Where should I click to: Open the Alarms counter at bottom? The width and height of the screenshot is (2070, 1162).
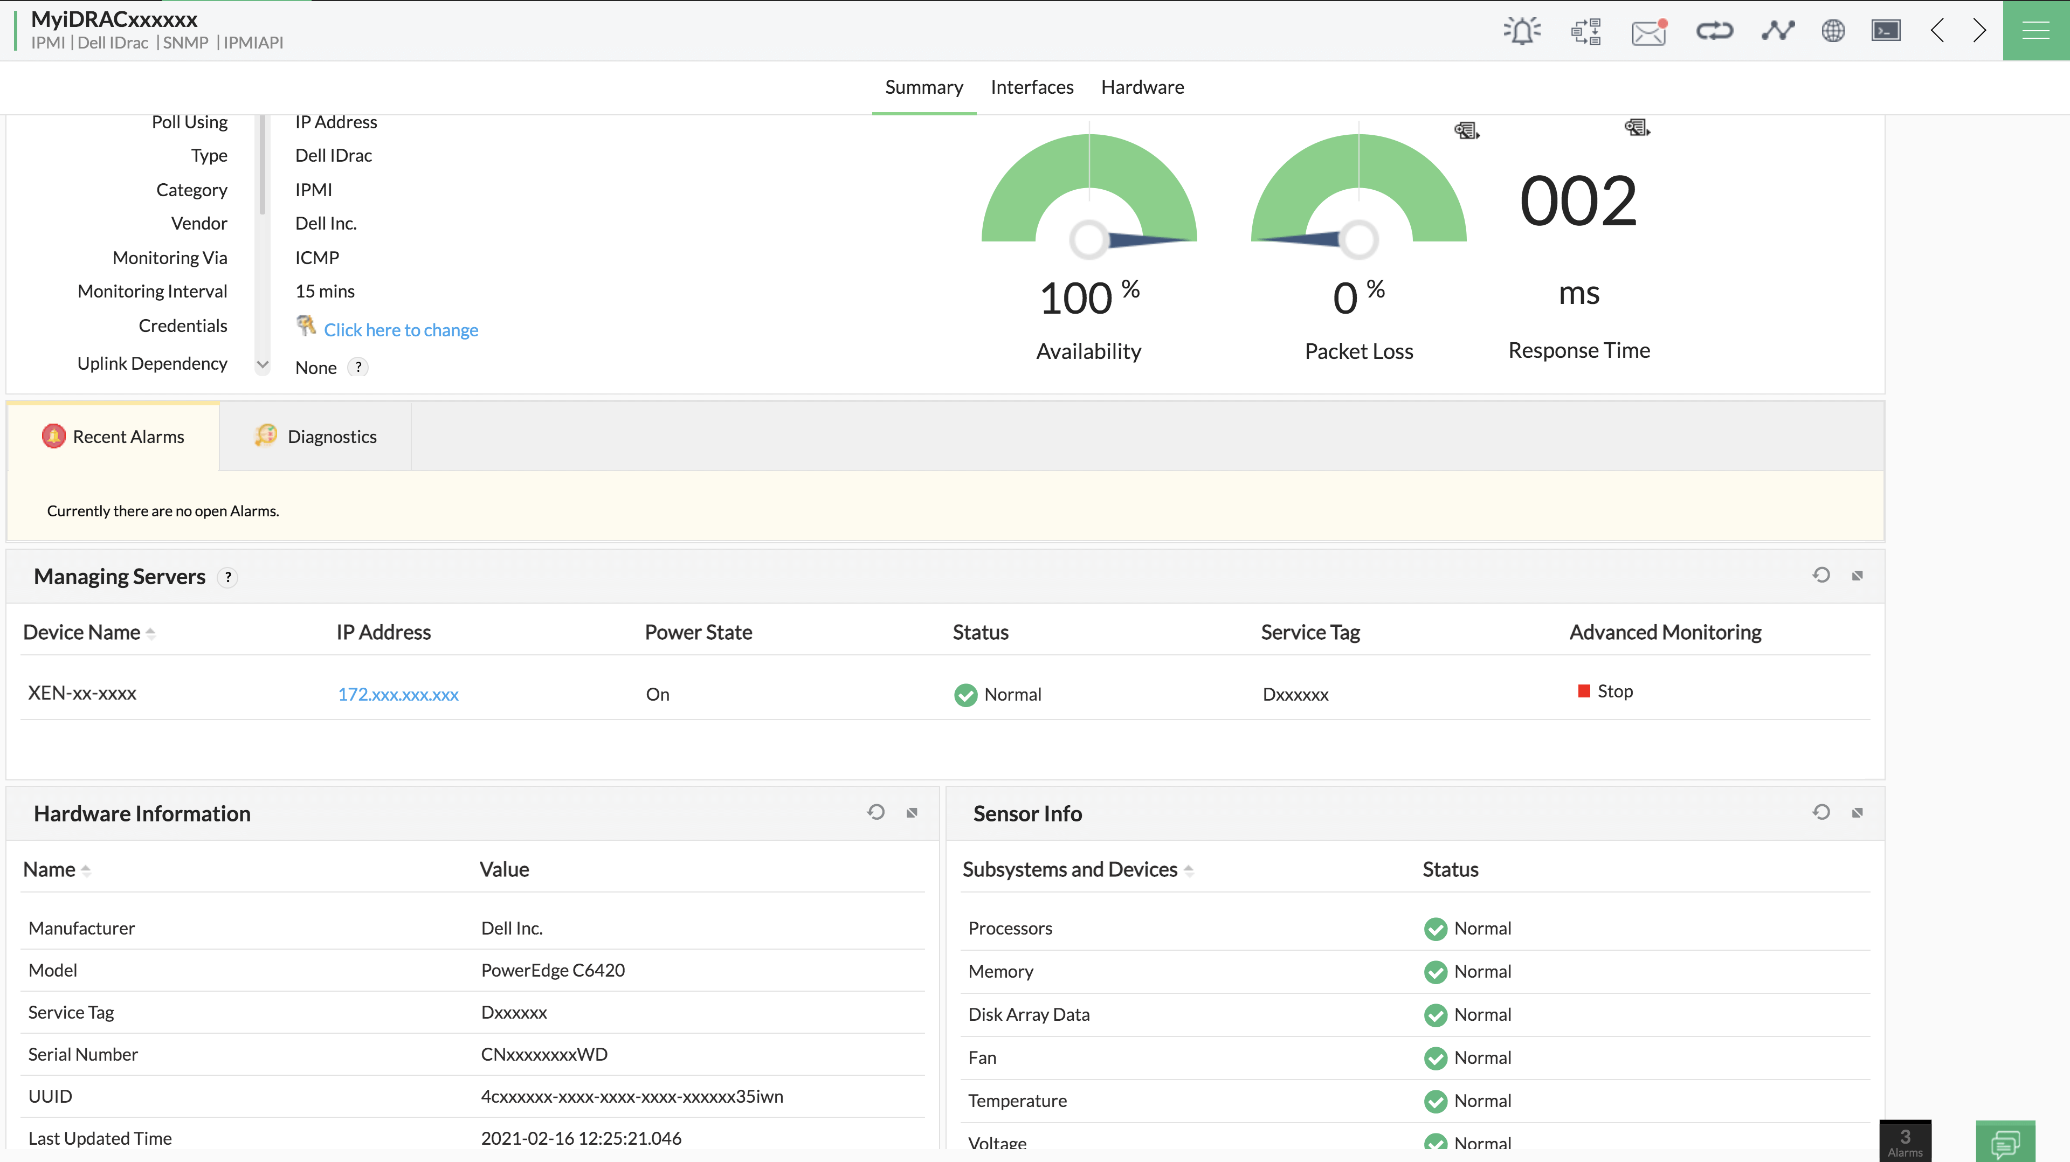click(x=1905, y=1141)
